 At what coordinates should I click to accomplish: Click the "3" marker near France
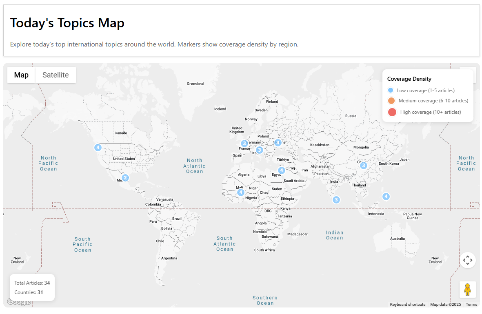(244, 143)
